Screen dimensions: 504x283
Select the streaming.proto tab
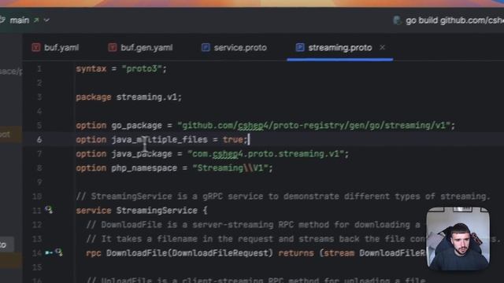tap(340, 48)
